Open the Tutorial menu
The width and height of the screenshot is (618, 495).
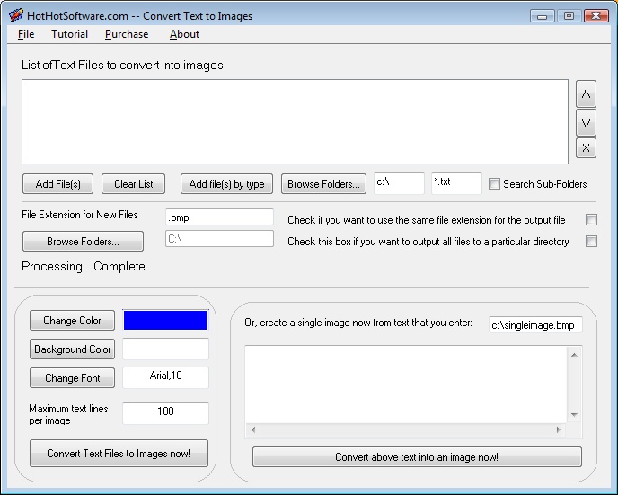point(69,34)
